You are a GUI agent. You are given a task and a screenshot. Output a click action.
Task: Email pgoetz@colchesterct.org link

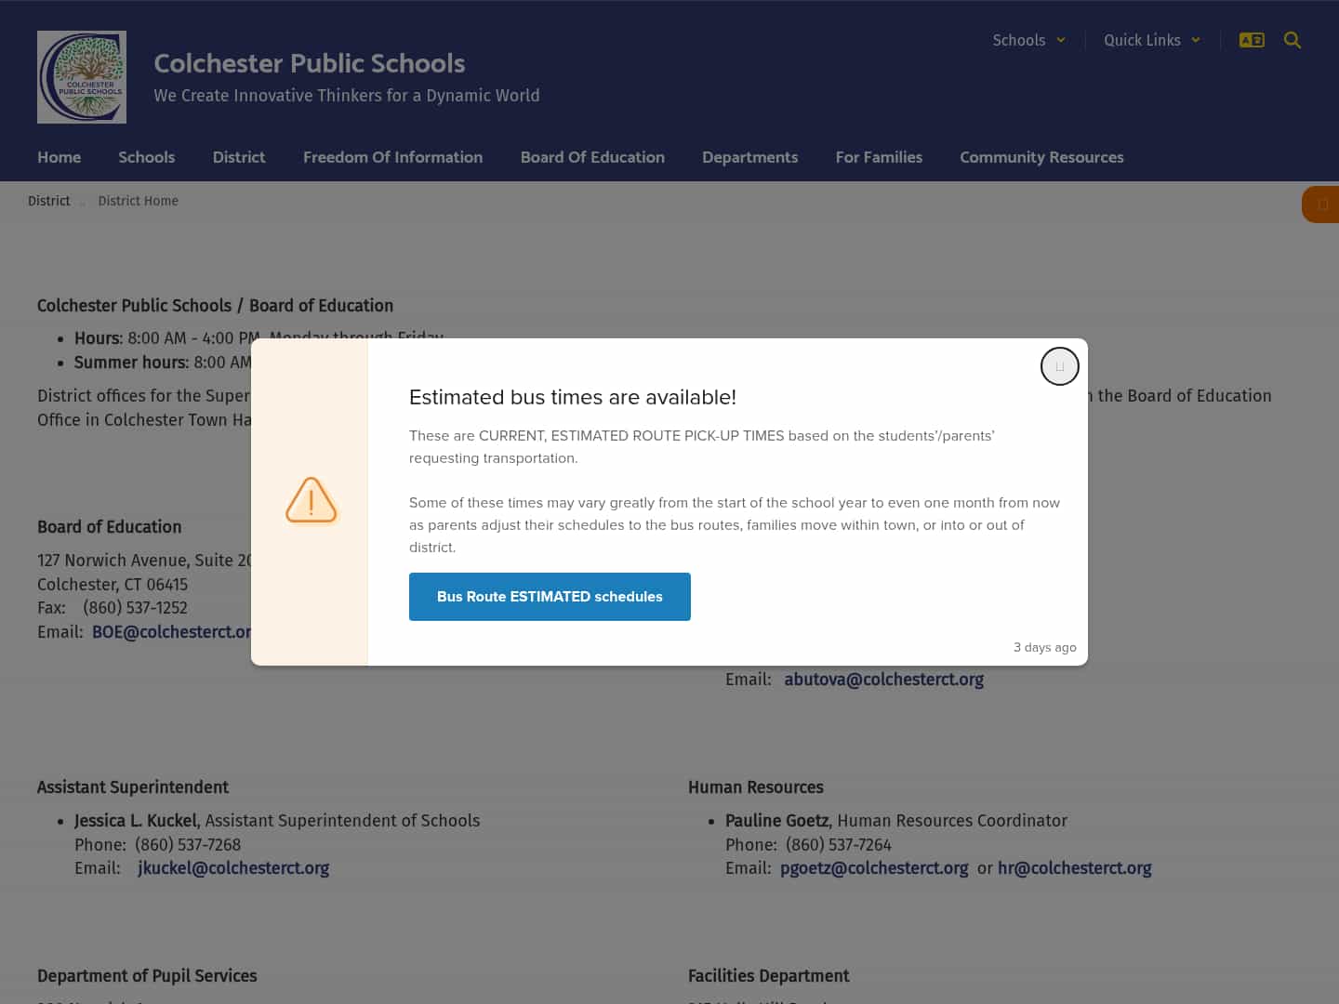(874, 868)
